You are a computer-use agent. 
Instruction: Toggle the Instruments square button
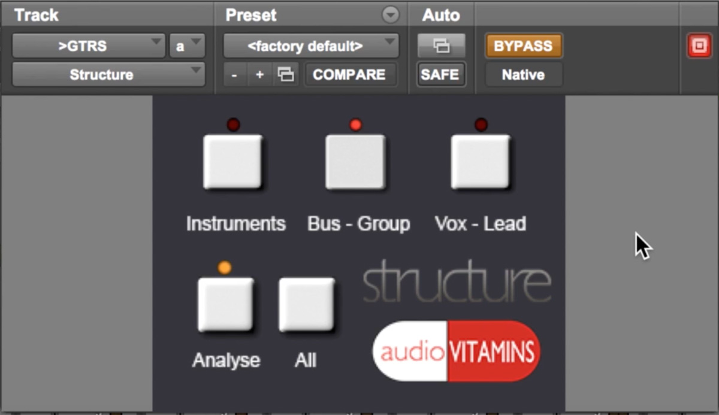(x=232, y=162)
